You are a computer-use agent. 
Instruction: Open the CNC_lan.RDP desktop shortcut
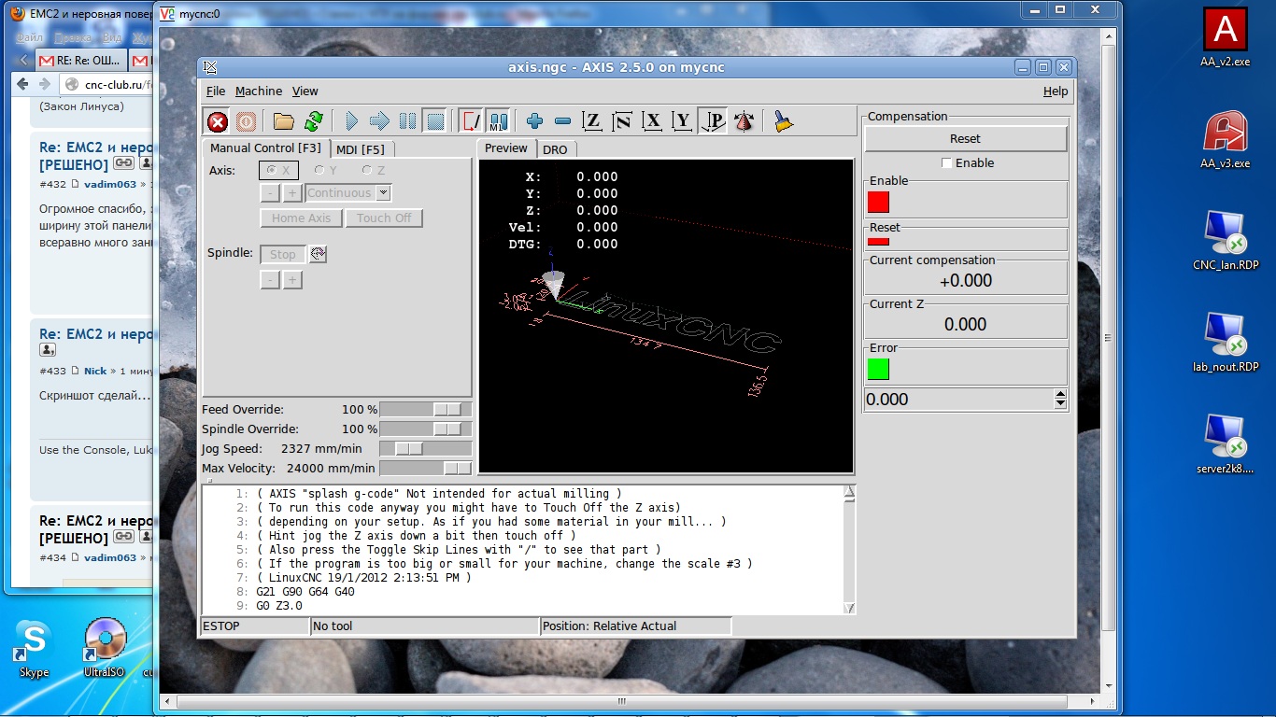tap(1225, 241)
